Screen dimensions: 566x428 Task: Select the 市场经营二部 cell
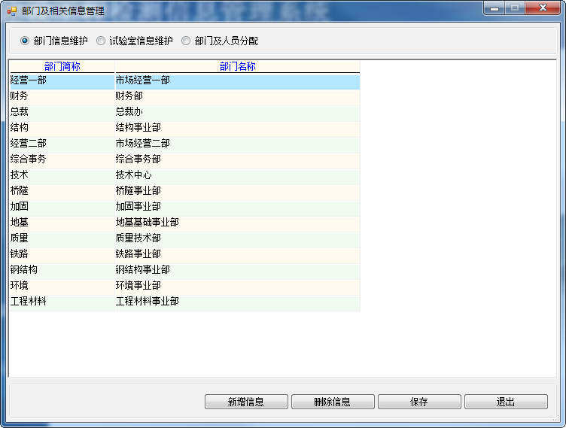237,144
